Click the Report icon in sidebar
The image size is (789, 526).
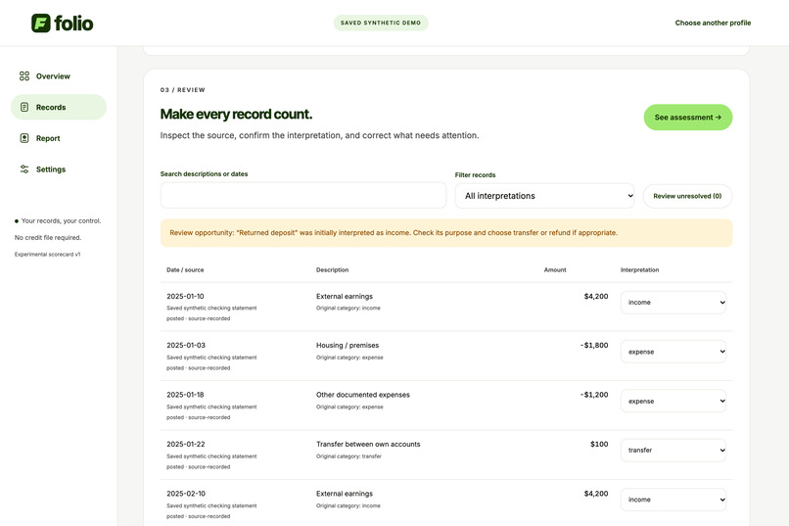tap(24, 138)
